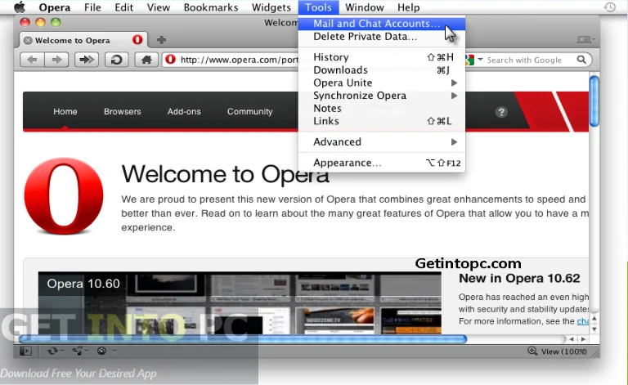Screen dimensions: 628x385
Task: Choose Appearance from Tools menu
Action: coord(382,163)
